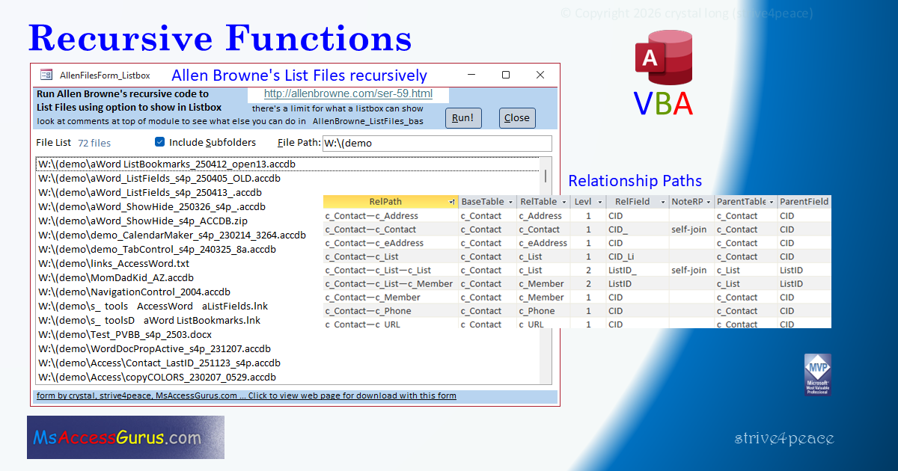
Task: Click the download link at the form bottom
Action: [x=246, y=395]
